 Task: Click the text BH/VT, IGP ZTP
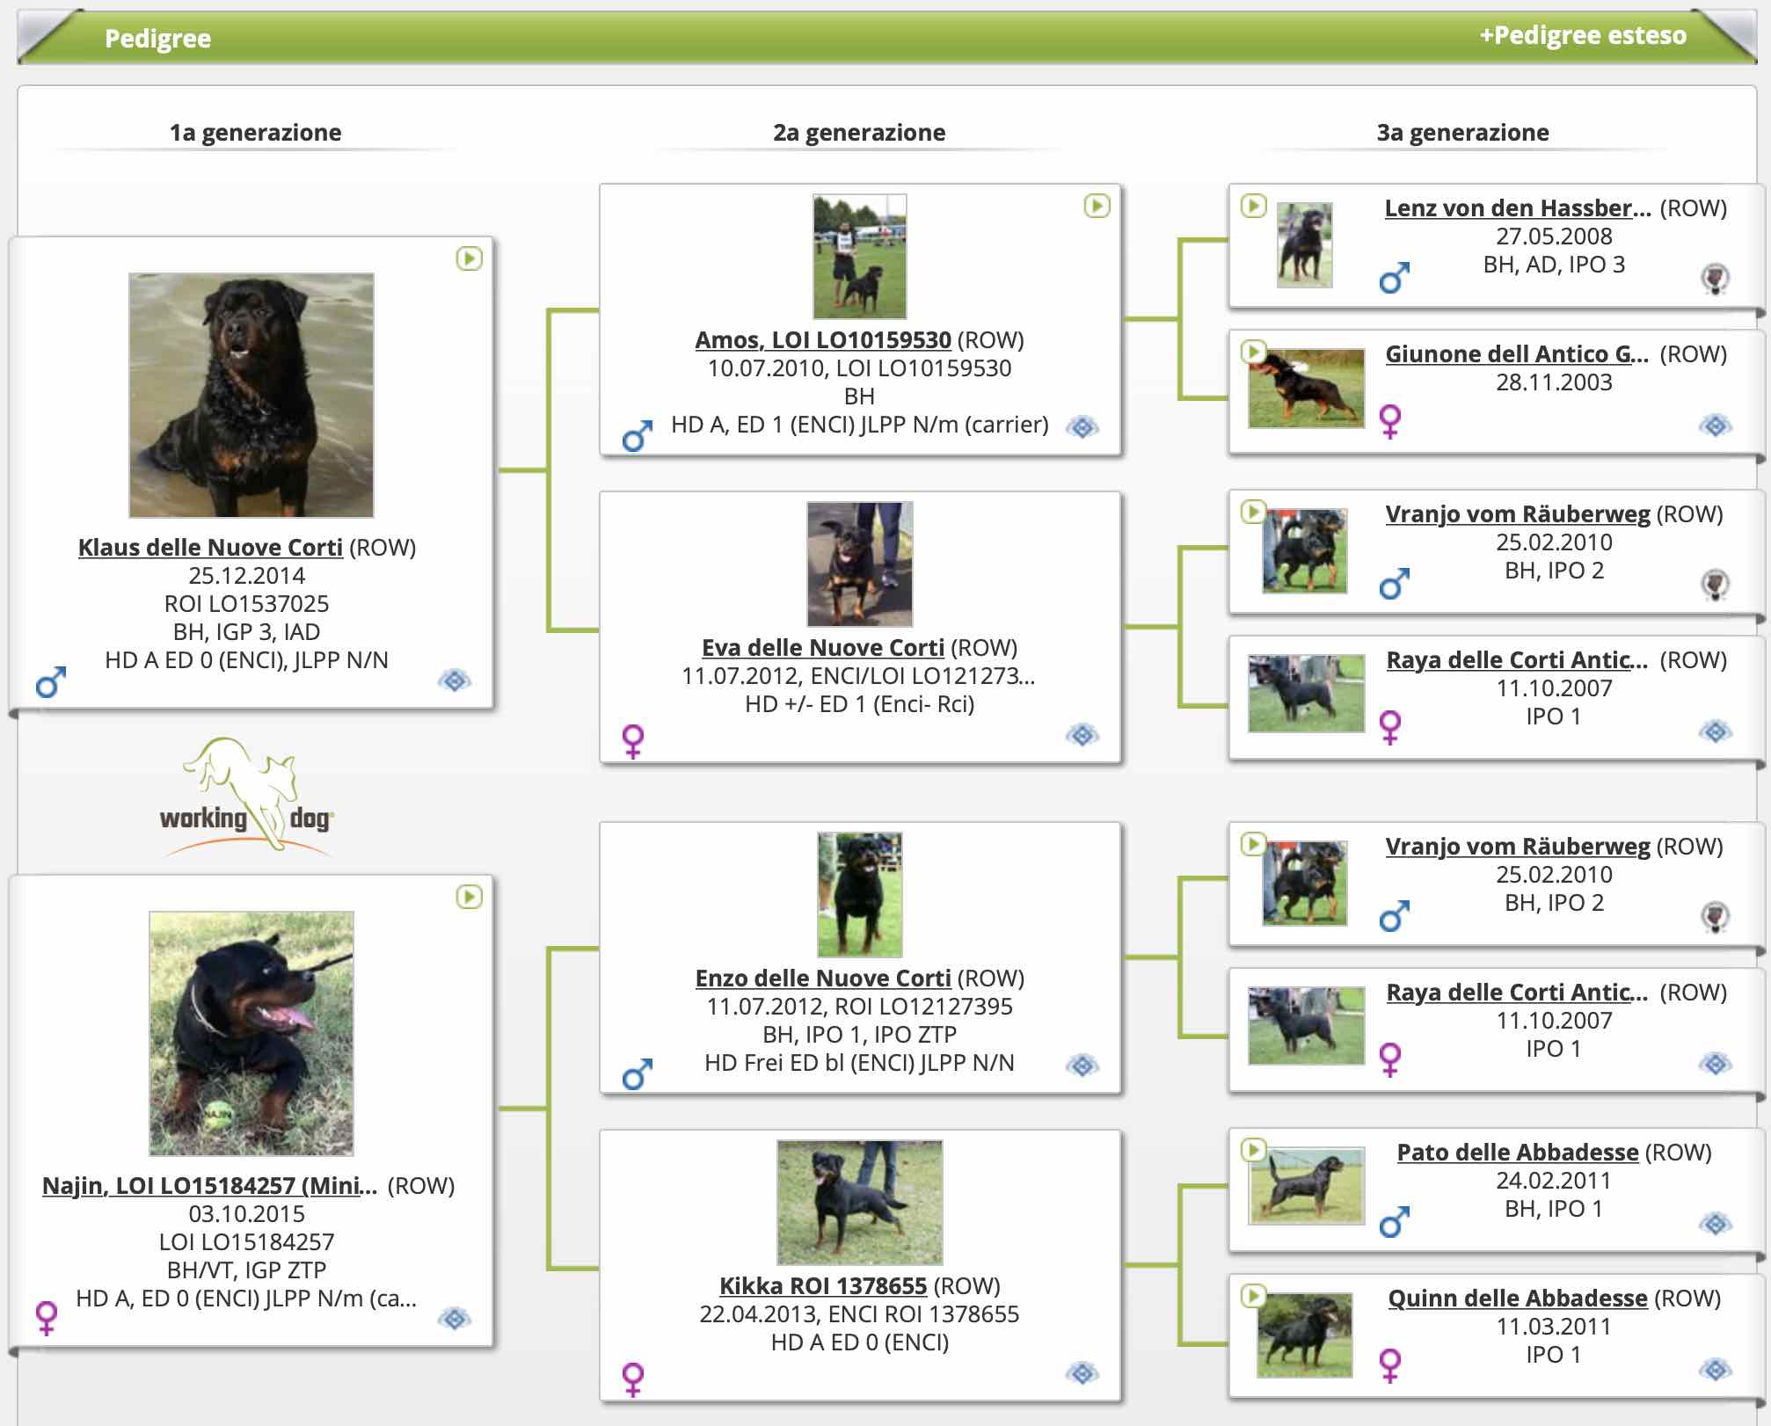[246, 1270]
